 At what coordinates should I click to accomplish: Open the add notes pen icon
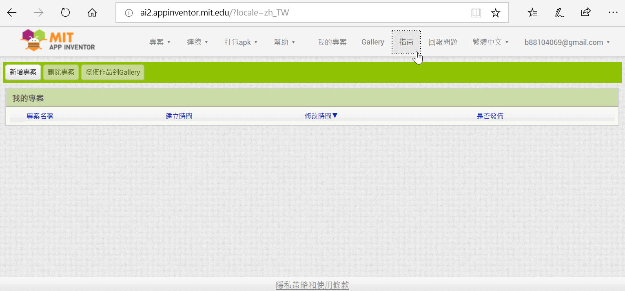(559, 13)
